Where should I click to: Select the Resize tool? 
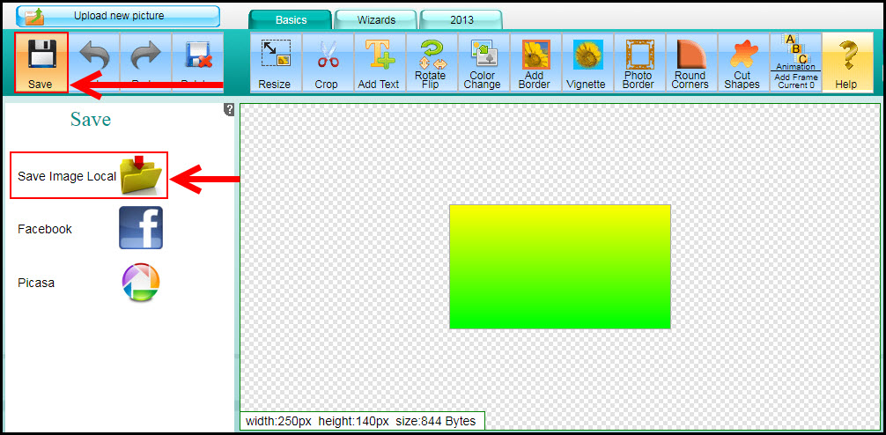275,63
